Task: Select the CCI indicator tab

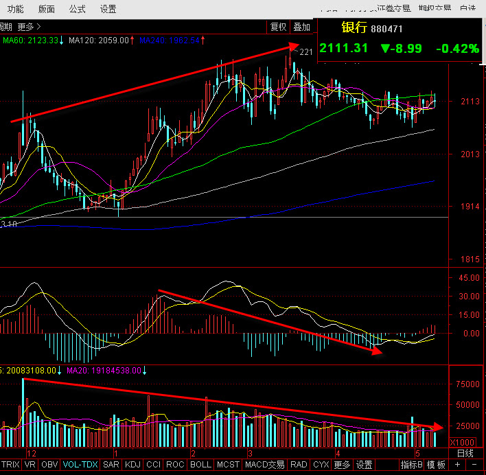Action: click(x=153, y=465)
